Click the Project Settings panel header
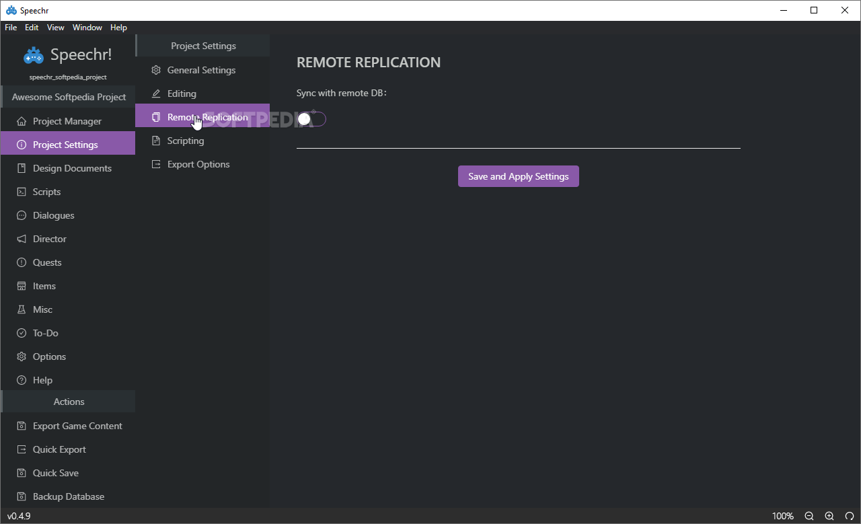Image resolution: width=861 pixels, height=524 pixels. 203,46
